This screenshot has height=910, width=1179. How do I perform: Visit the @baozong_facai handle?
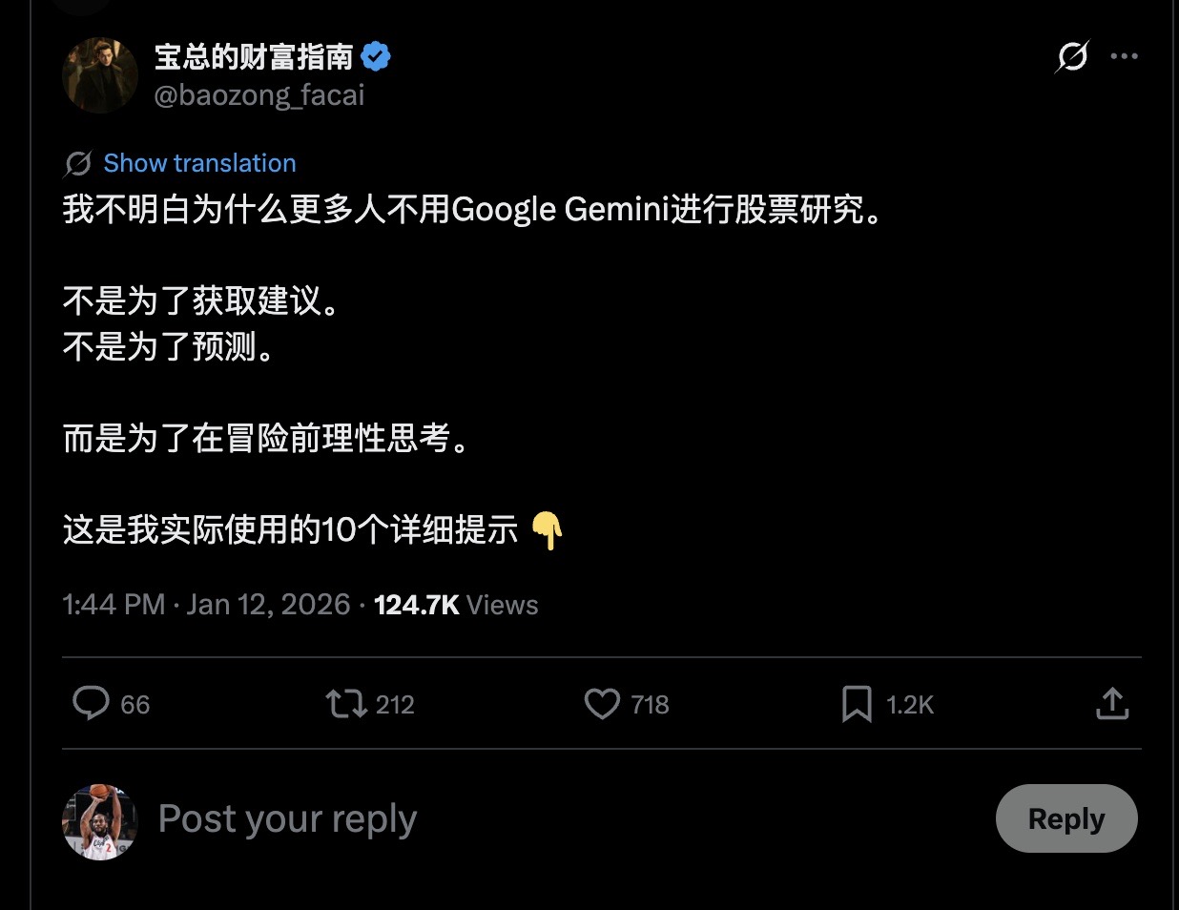coord(259,95)
